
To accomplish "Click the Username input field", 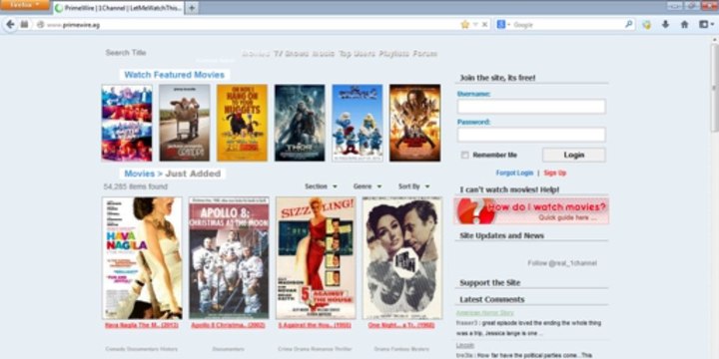I will (531, 107).
